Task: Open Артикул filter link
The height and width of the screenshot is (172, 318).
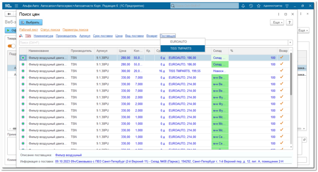Action: point(85,36)
